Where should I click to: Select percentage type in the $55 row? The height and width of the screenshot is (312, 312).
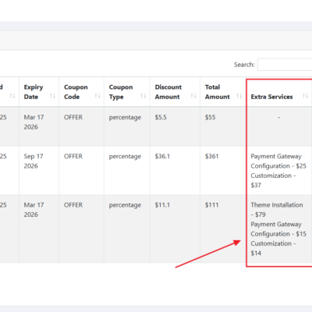tap(125, 118)
